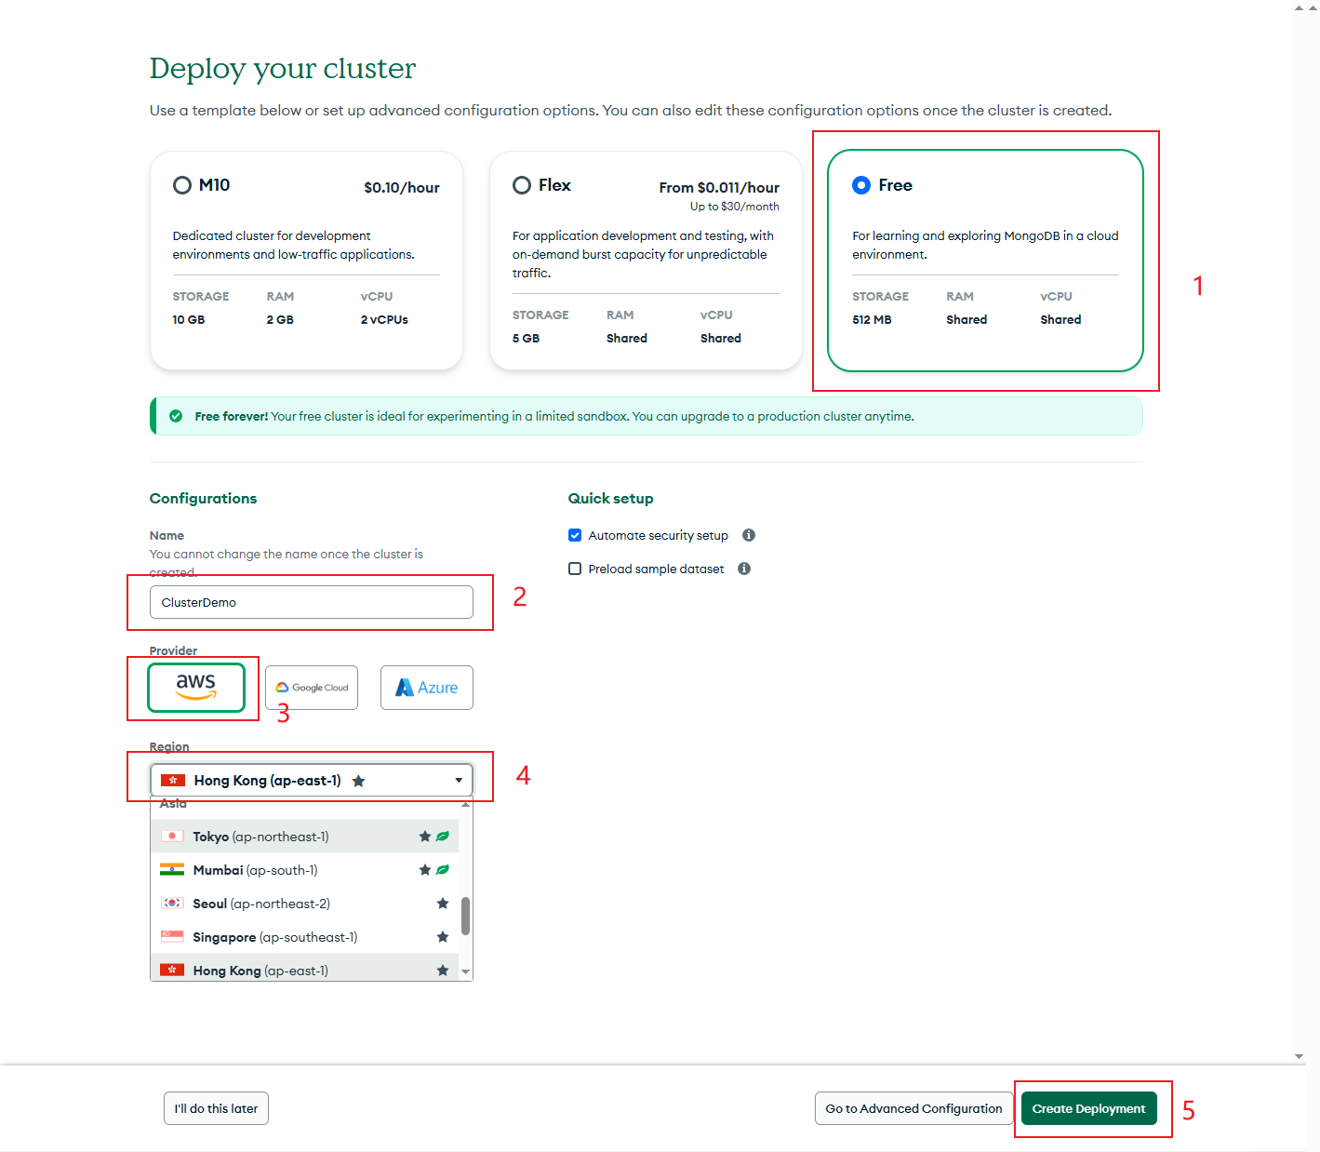Screen dimensions: 1320x1152
Task: Click the Configurations heading
Action: coord(203,499)
